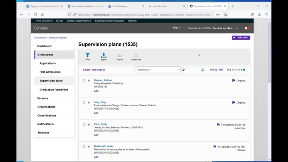Go to the last page of results
This screenshot has width=288, height=162.
[x=244, y=70]
